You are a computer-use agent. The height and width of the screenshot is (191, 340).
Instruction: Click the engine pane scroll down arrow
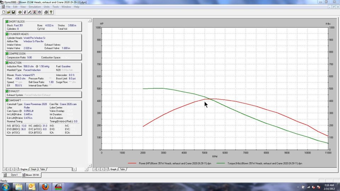click(90, 166)
